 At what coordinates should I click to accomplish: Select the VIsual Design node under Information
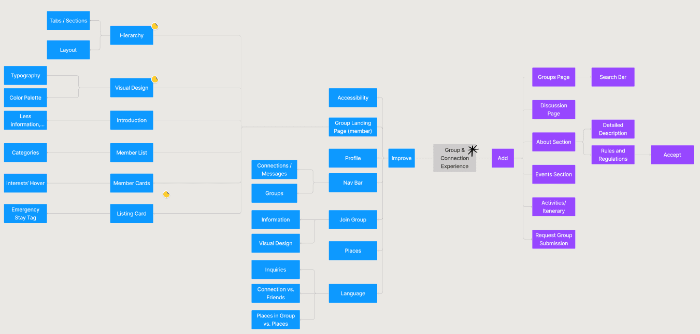click(x=276, y=243)
